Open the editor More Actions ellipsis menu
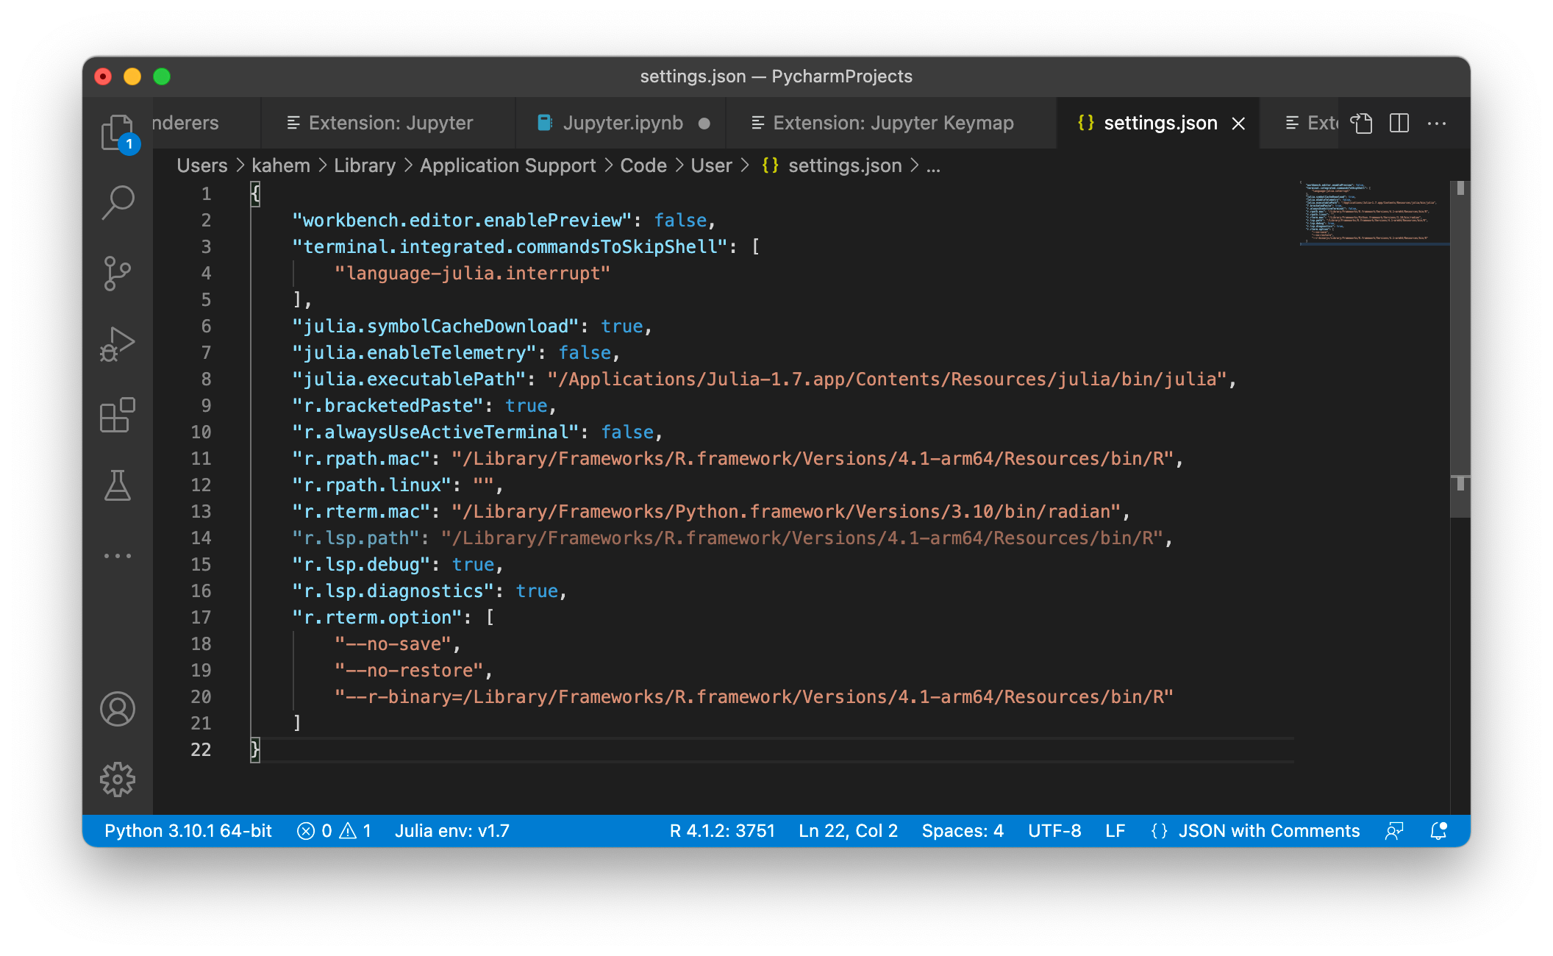Screen dimensions: 1553x956 [1436, 123]
